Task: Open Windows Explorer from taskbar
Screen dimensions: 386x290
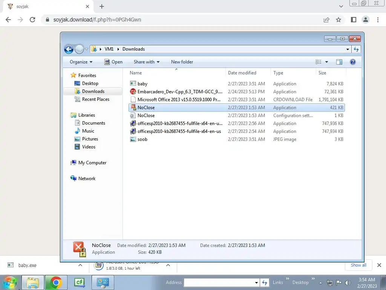Action: [x=33, y=282]
